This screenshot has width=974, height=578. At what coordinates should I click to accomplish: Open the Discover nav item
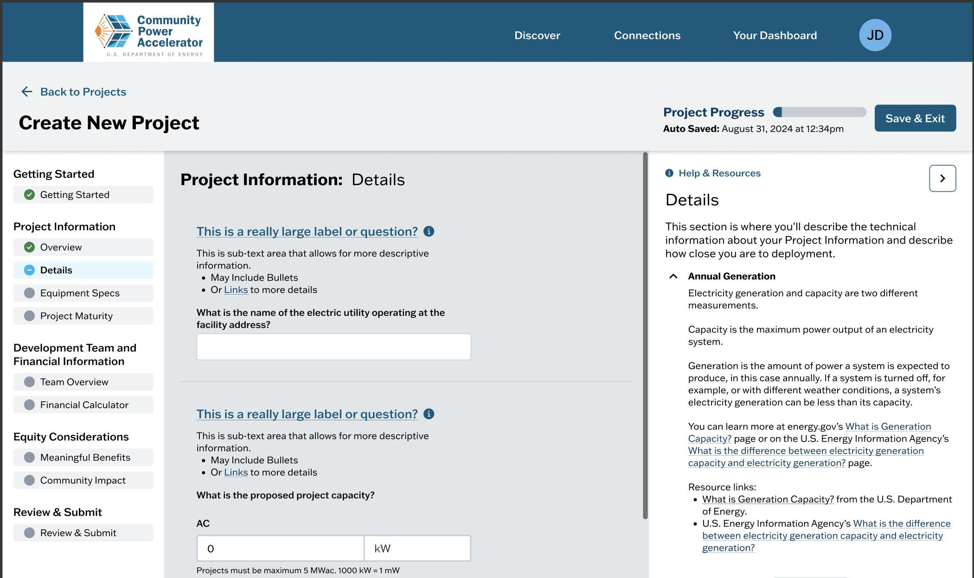point(537,35)
